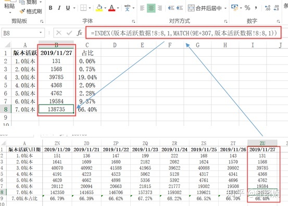
Task: Increase decimal places
Action: (268, 8)
